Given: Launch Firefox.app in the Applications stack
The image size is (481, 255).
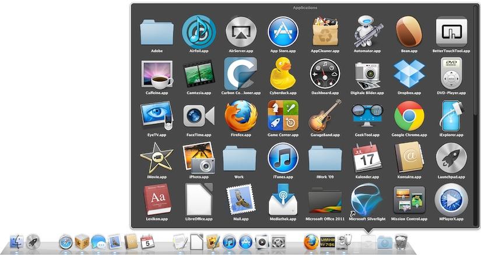Looking at the screenshot, I should pos(241,116).
